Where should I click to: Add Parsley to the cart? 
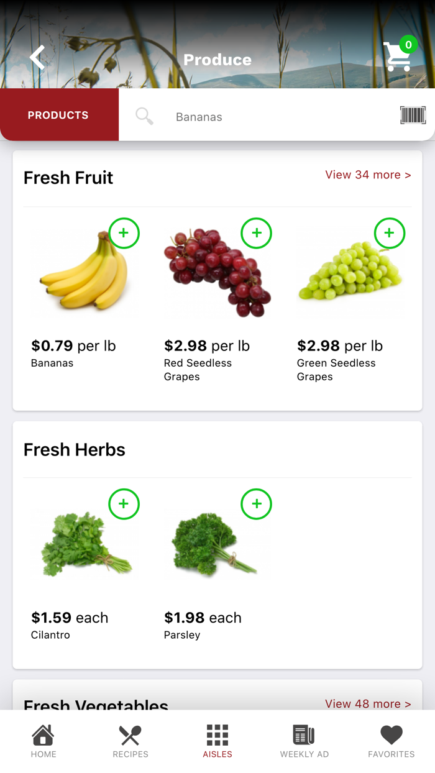(257, 504)
